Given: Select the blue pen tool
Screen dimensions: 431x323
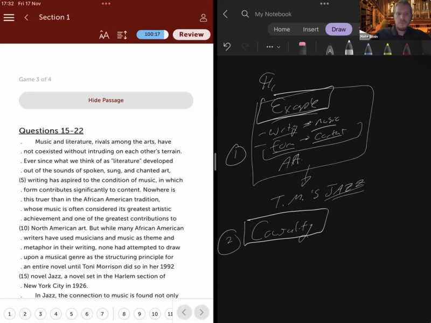Looking at the screenshot, I should (368, 48).
